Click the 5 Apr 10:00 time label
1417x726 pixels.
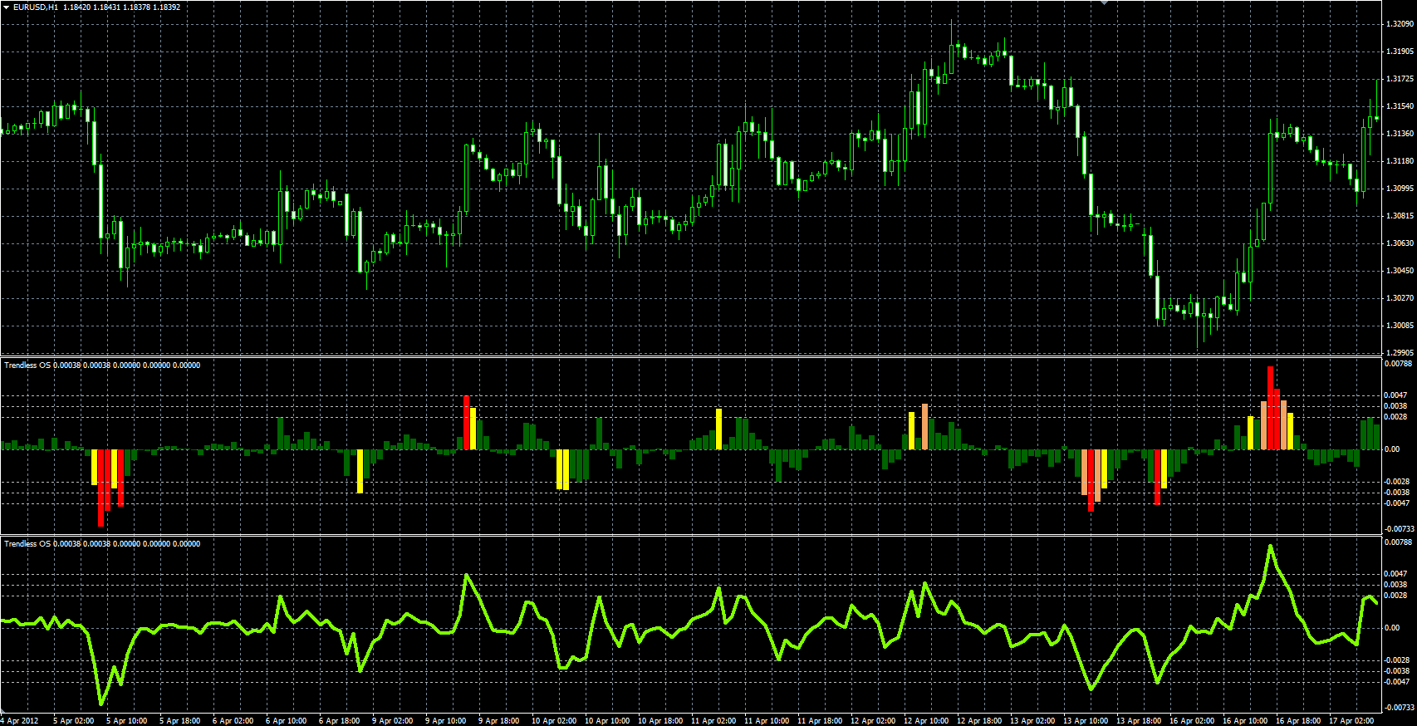pos(126,721)
